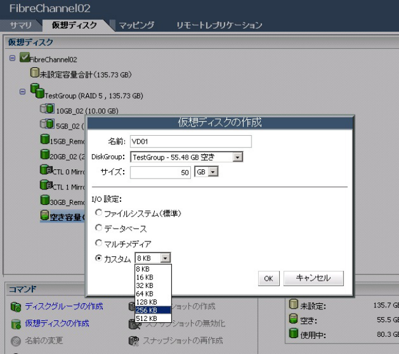Click the 仮想ディスクの作成 command icon

tap(16, 324)
